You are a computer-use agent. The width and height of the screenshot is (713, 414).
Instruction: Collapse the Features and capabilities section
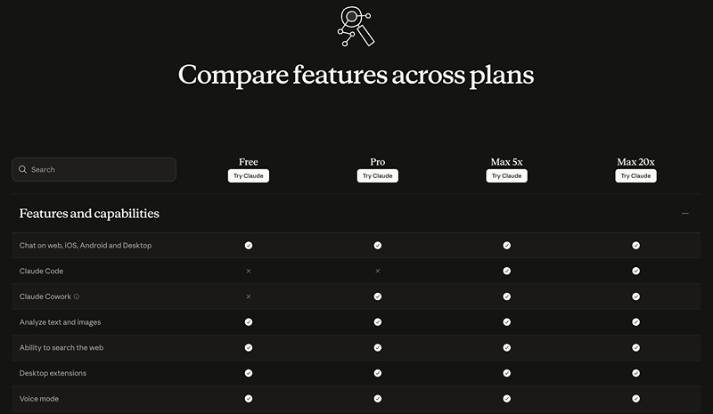[684, 214]
